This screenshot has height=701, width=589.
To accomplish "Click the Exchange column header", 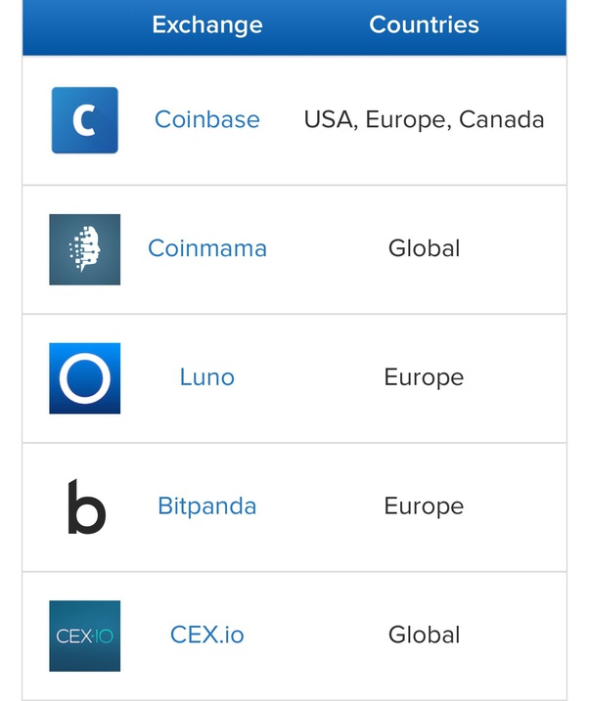I will [x=207, y=25].
